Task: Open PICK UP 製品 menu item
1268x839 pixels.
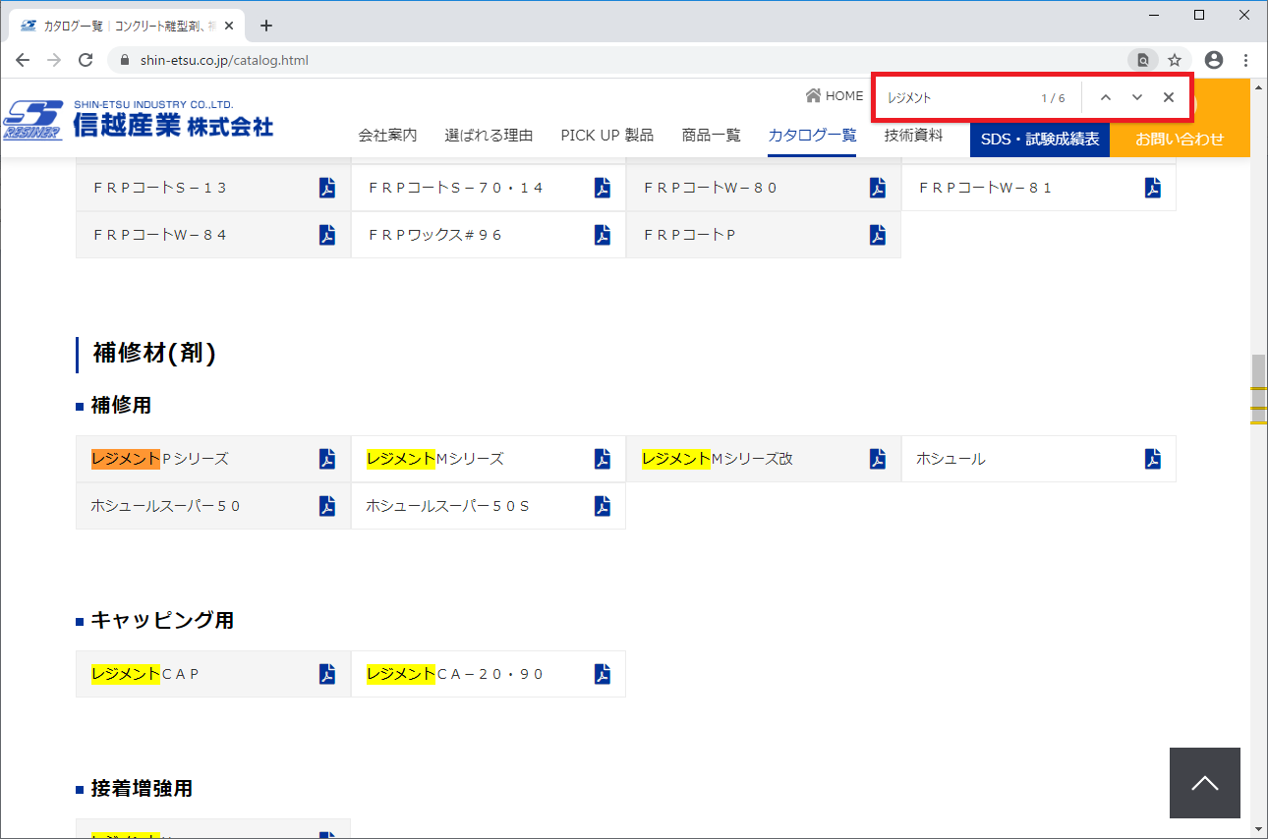Action: 606,136
